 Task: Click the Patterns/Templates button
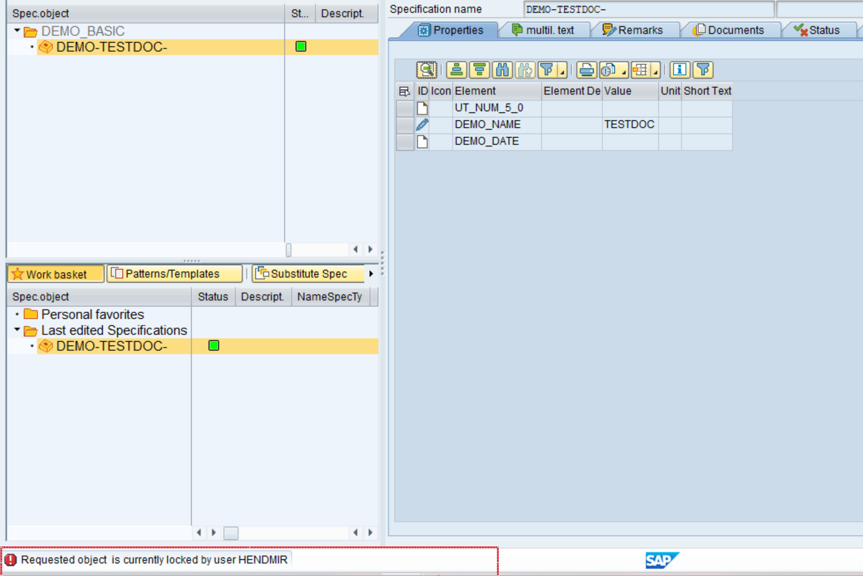[x=174, y=274]
